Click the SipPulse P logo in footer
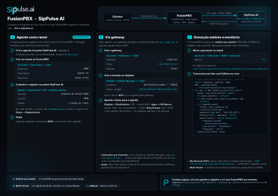Screen dimensions: 278x196 [x=166, y=183]
